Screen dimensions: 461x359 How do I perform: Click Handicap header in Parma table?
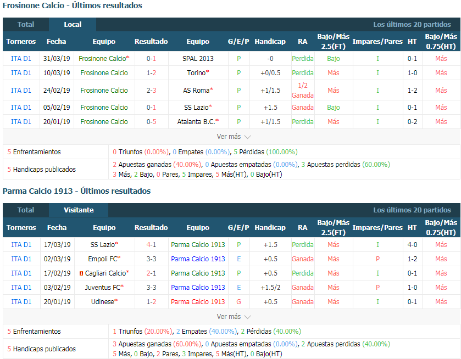point(270,228)
